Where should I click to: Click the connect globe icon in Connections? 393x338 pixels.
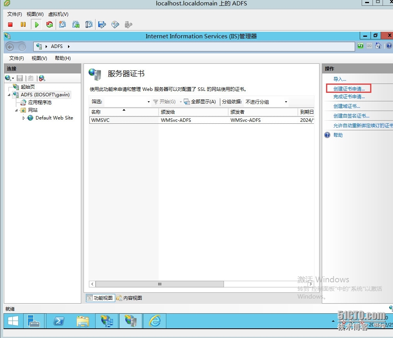[x=8, y=78]
